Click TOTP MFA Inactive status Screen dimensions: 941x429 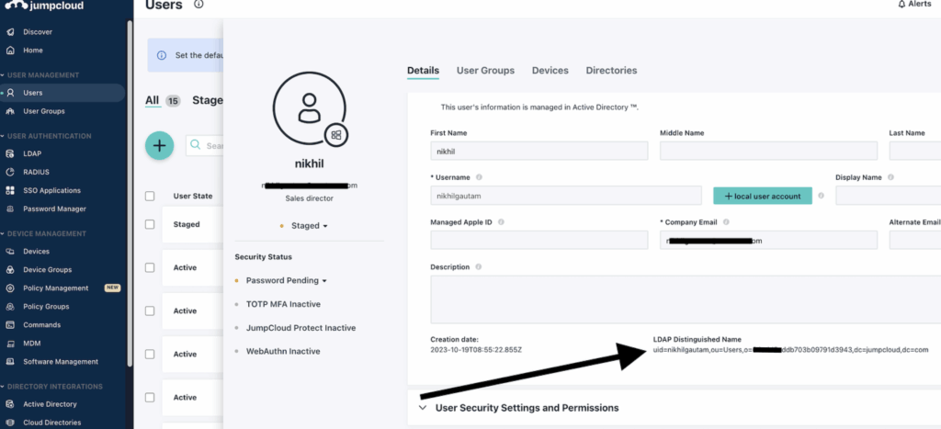point(283,304)
